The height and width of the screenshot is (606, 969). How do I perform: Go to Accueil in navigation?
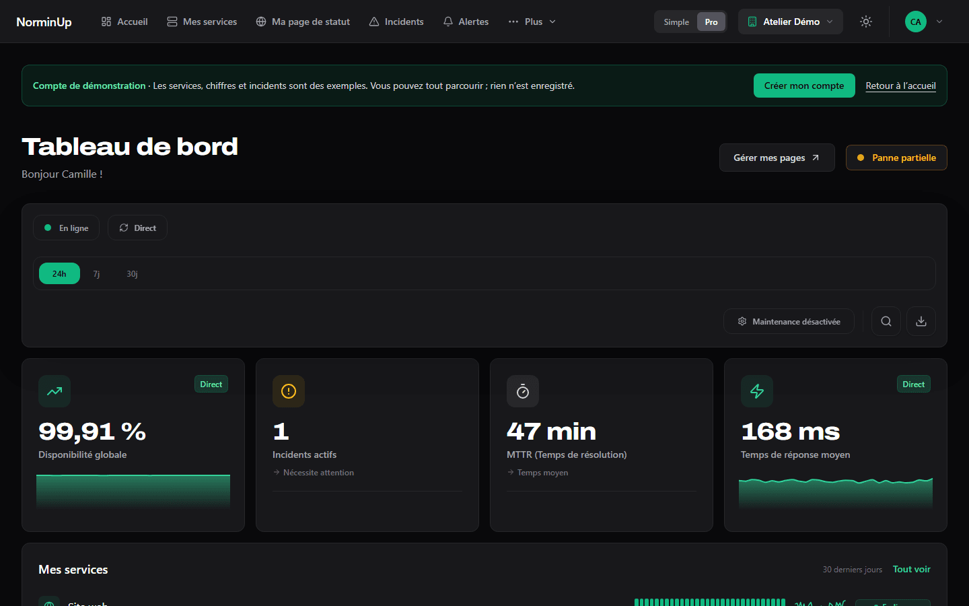(x=124, y=22)
